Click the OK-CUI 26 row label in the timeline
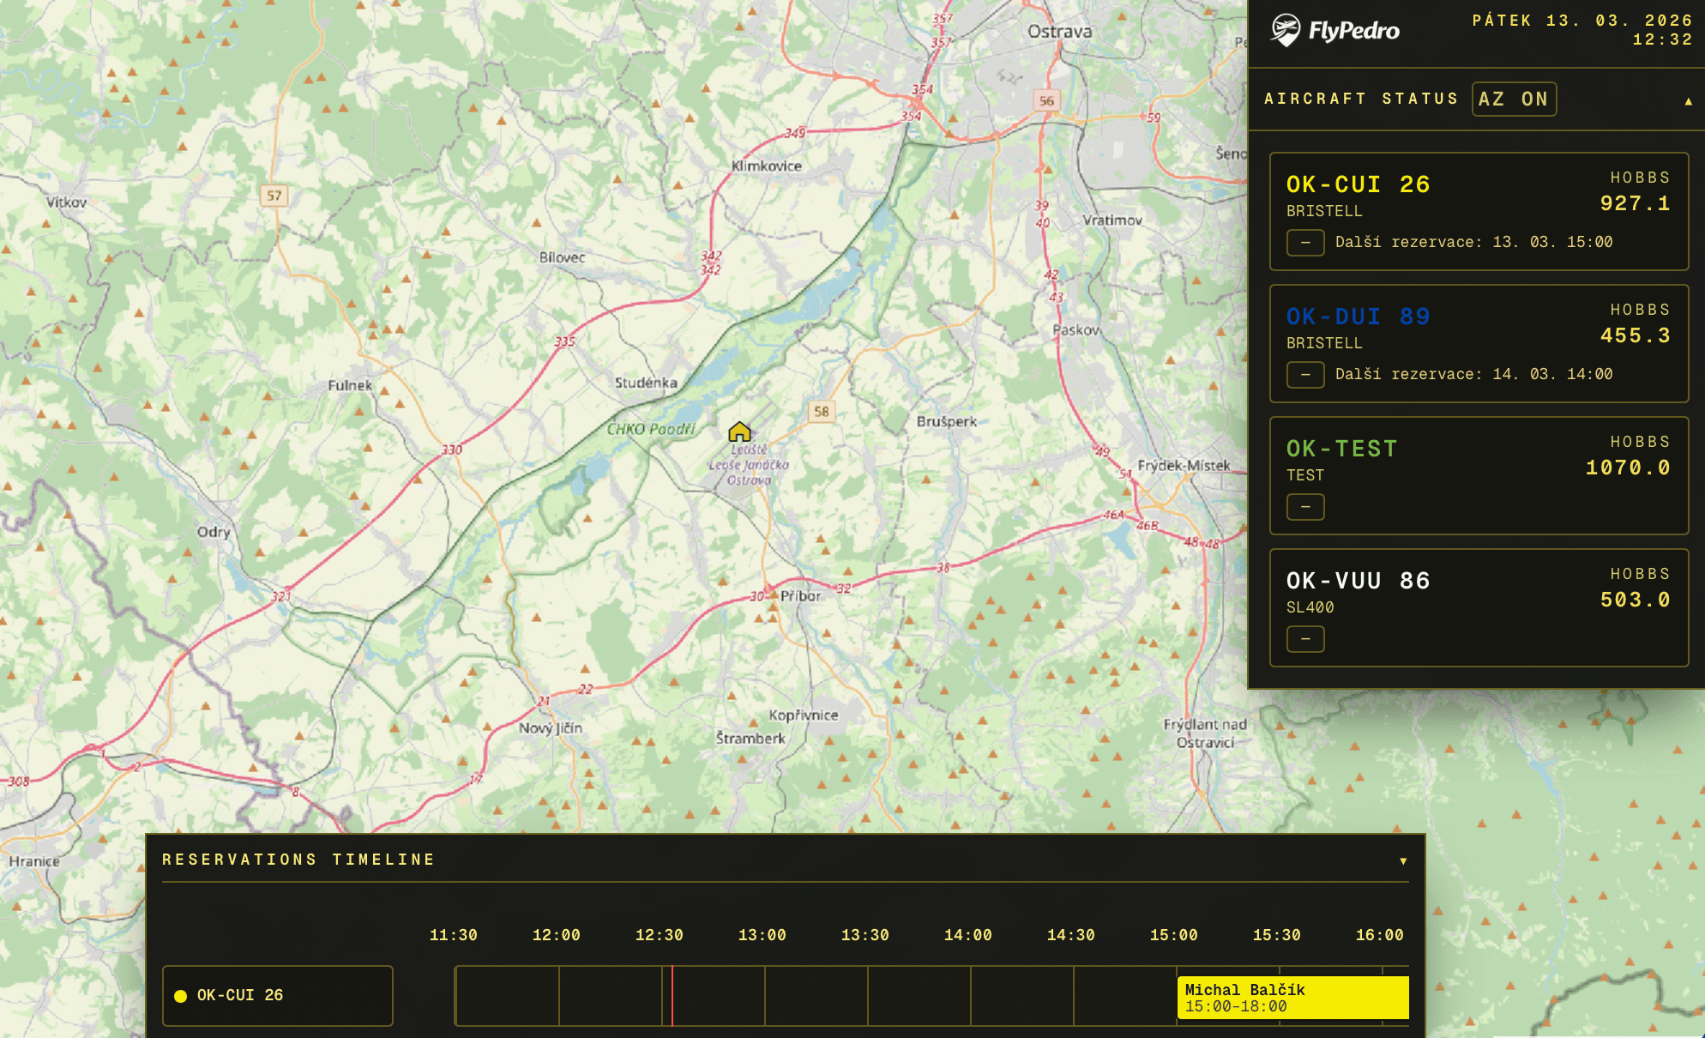 [243, 995]
